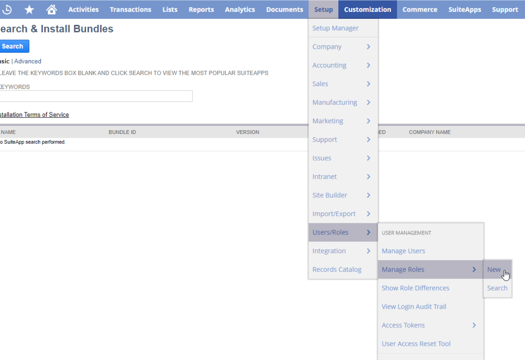
Task: Open the Shortcuts star icon
Action: tap(30, 9)
